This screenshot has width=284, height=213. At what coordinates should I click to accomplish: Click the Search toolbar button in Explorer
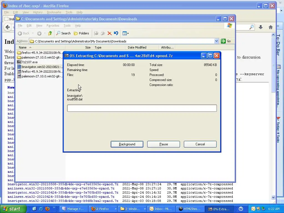pyautogui.click(x=64, y=33)
